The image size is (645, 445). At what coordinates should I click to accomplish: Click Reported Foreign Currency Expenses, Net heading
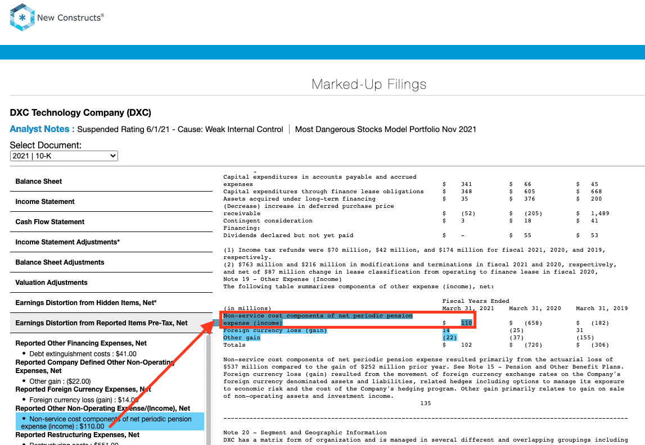pyautogui.click(x=83, y=389)
